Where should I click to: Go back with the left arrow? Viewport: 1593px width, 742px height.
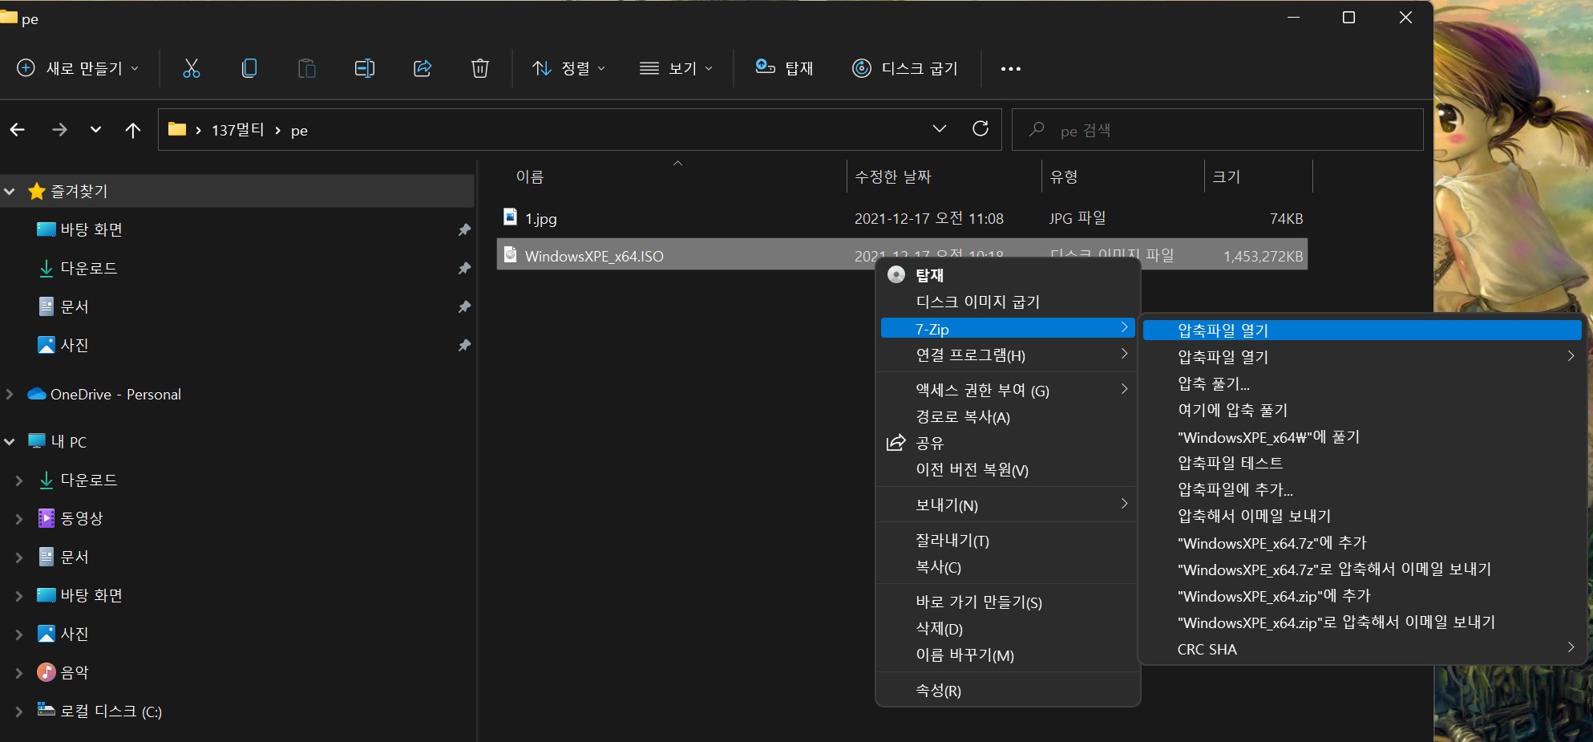18,129
